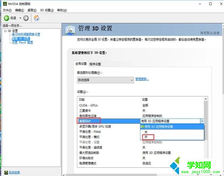The width and height of the screenshot is (224, 176).
Task: Click the settings list scroll-up arrow
Action: (x=206, y=99)
